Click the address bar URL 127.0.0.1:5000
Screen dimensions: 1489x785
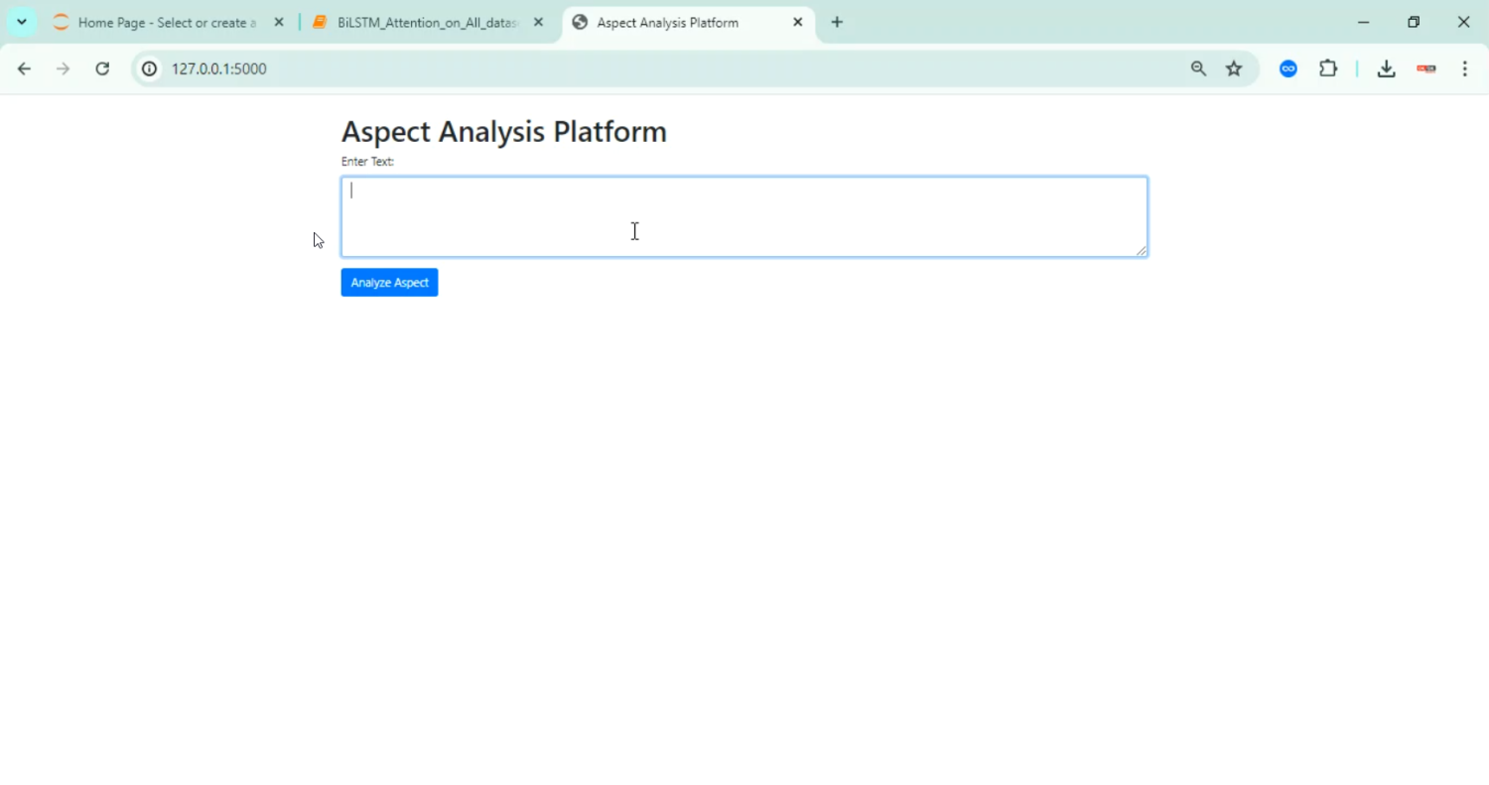click(219, 68)
